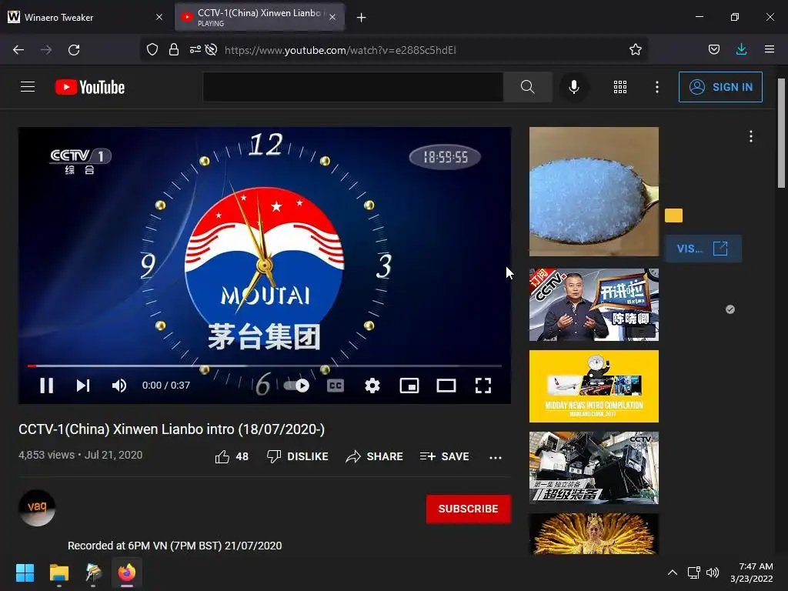Screen dimensions: 788x591
Task: Enter full screen mode
Action: pos(483,386)
